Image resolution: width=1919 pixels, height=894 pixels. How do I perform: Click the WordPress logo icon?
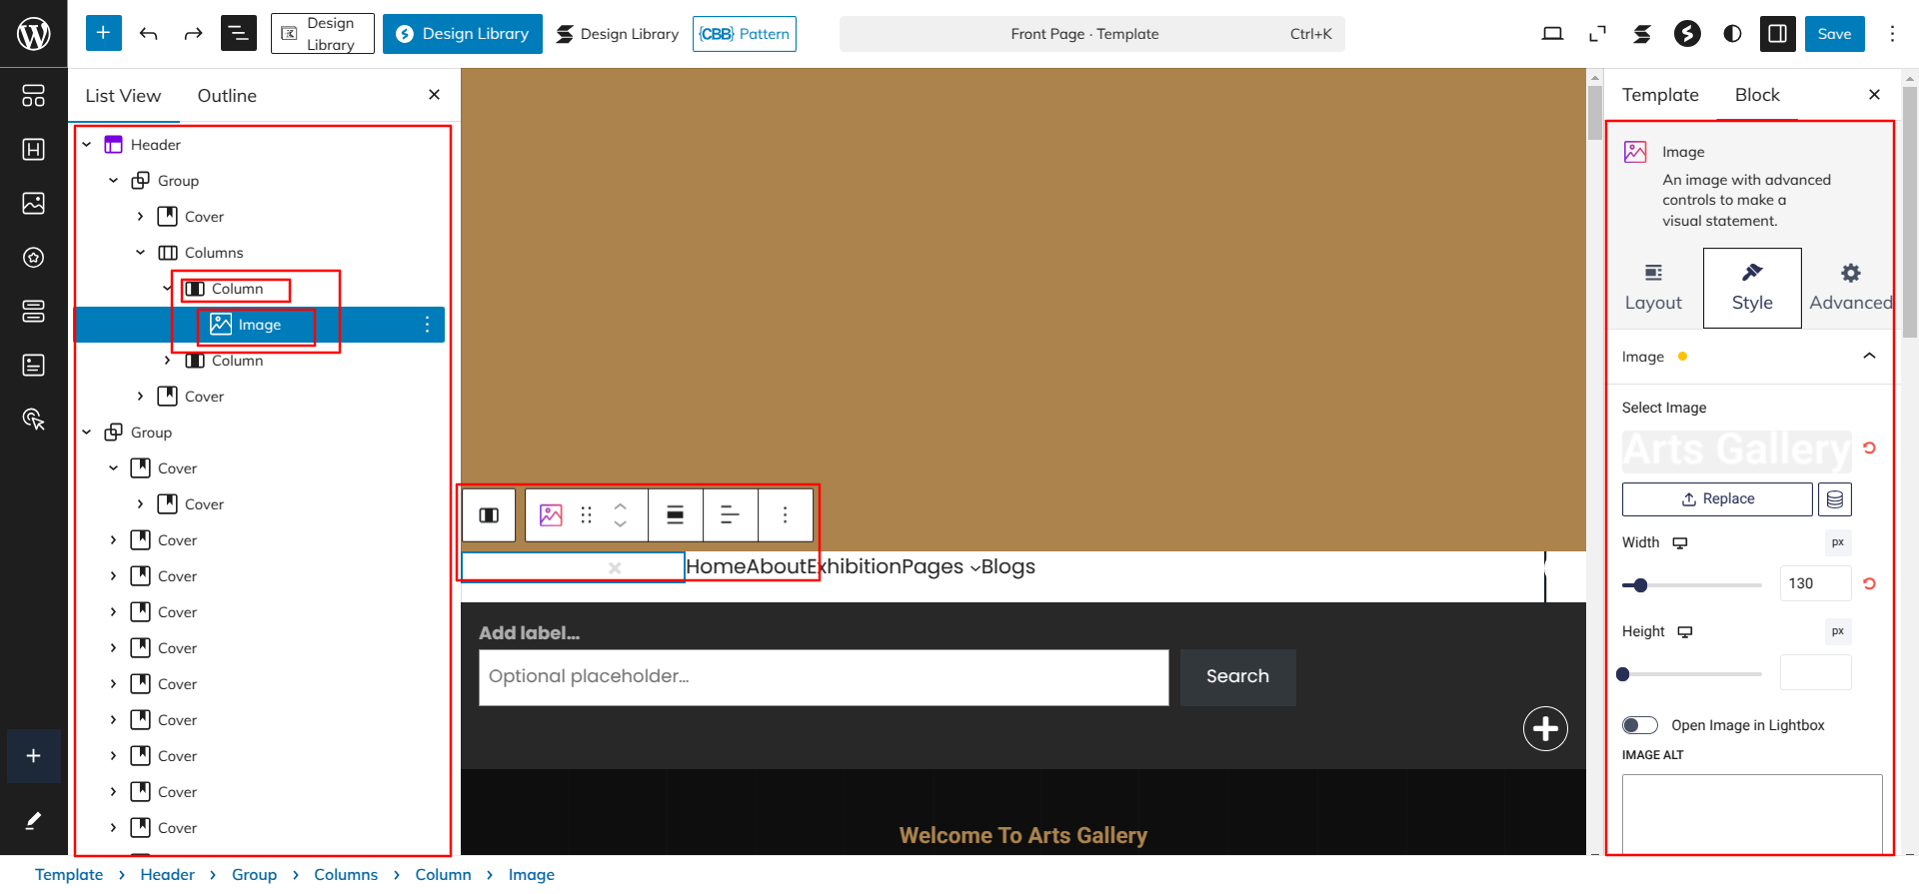(33, 33)
